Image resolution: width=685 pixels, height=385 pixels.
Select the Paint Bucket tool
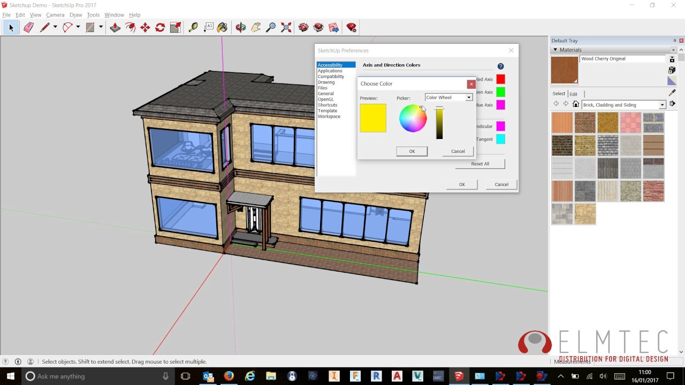(x=222, y=27)
